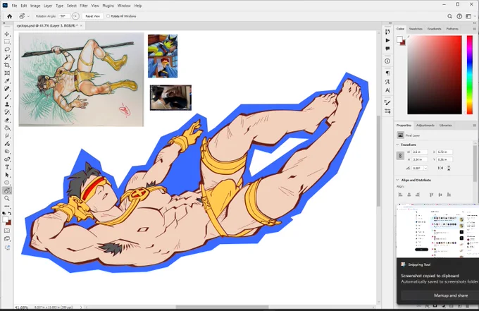The image size is (479, 311).
Task: Collapse the Transform section
Action: point(397,145)
